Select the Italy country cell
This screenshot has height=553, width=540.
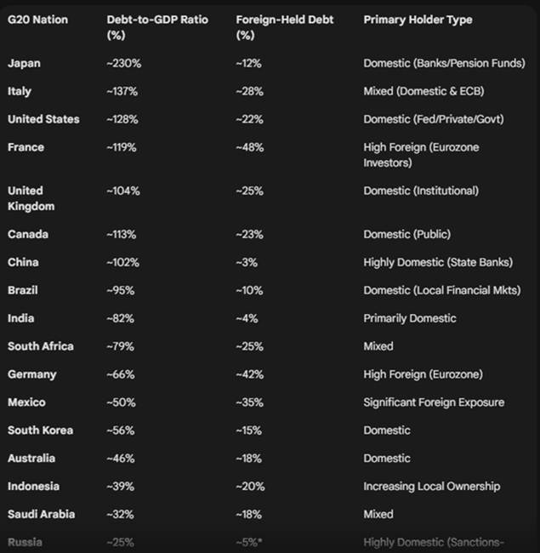click(x=20, y=91)
